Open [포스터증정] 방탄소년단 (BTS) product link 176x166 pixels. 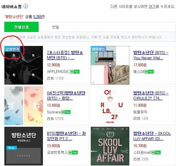point(65,55)
